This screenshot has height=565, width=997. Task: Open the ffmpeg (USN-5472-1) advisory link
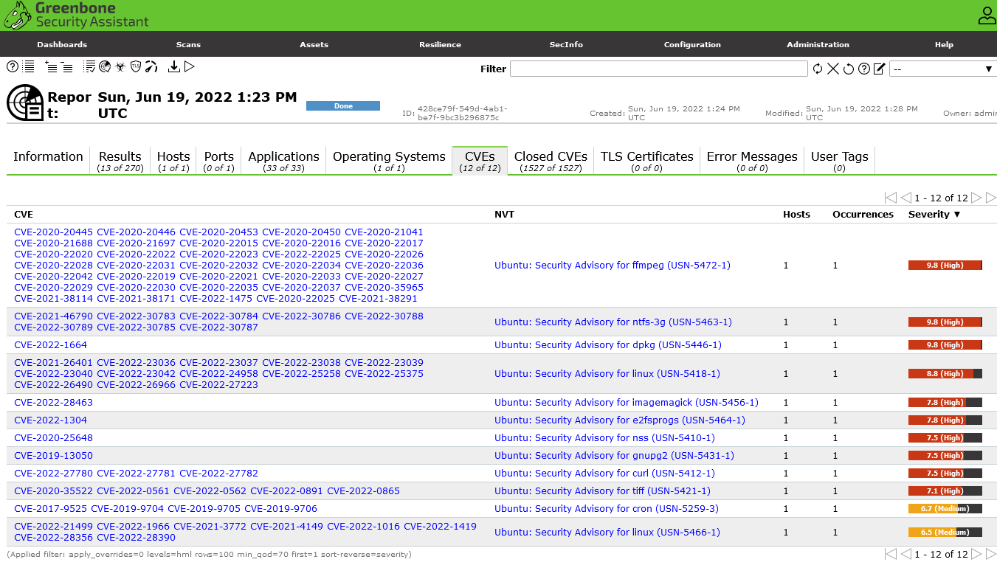[x=612, y=266]
